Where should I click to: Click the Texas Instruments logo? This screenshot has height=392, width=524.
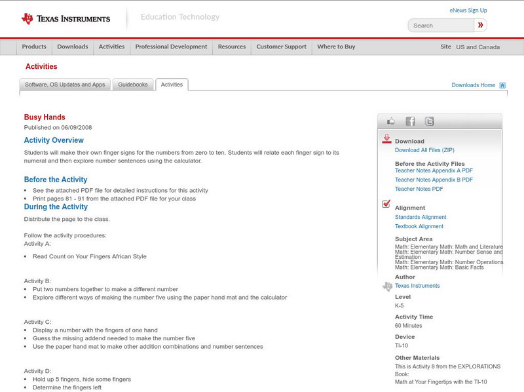click(x=65, y=18)
